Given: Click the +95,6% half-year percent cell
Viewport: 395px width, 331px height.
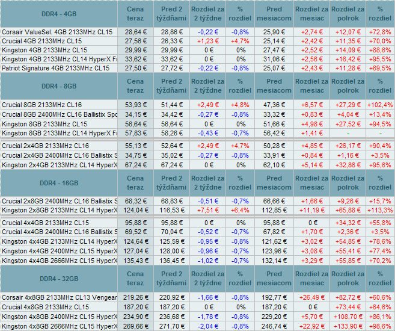Looking at the screenshot, I should tap(380, 165).
